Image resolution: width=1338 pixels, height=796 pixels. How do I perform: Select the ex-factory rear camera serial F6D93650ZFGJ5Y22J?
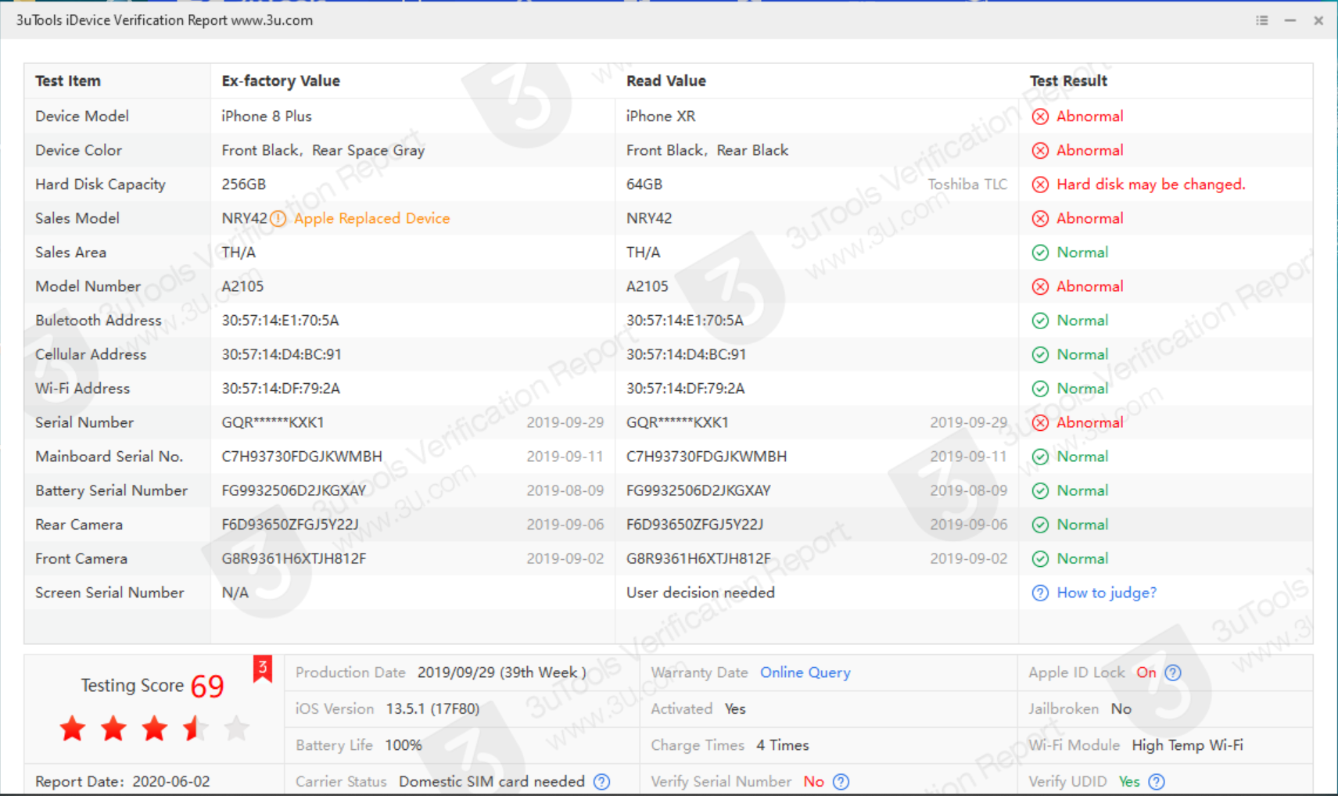click(290, 525)
